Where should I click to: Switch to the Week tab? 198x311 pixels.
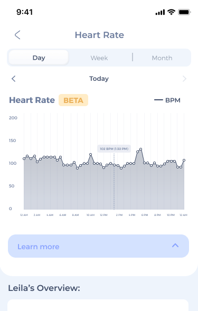[99, 58]
